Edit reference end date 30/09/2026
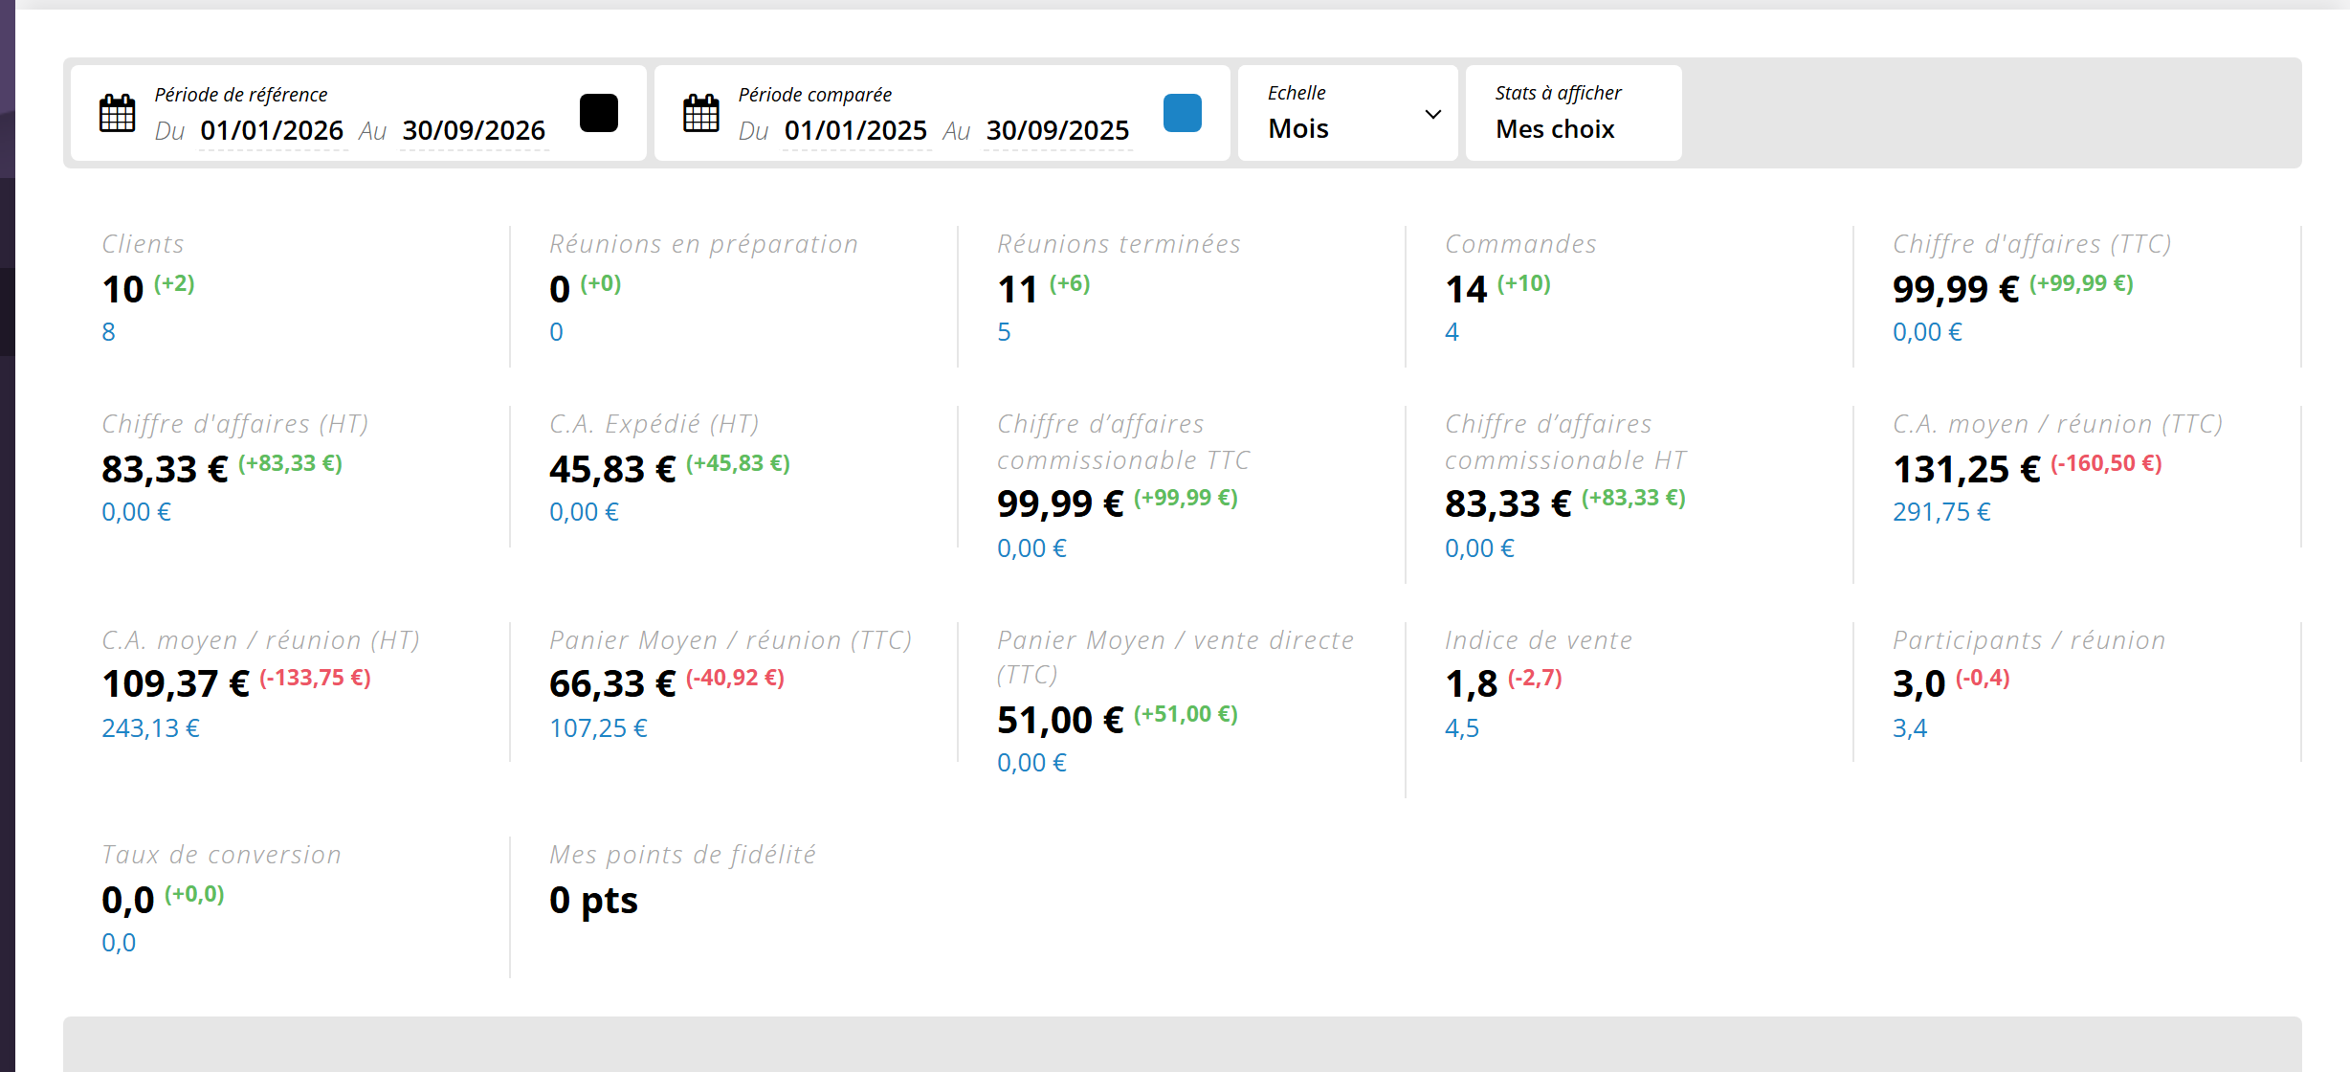 pyautogui.click(x=474, y=130)
